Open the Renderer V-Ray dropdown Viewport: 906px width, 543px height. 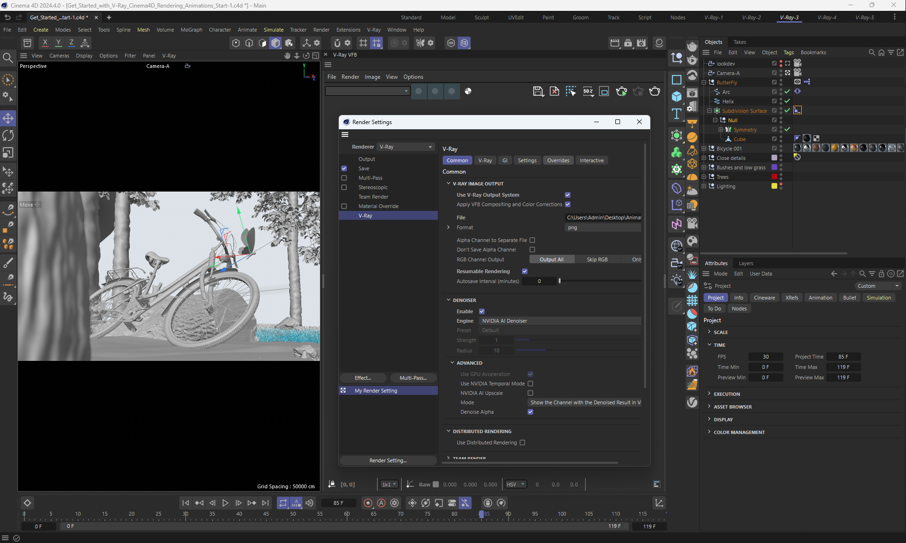[406, 147]
